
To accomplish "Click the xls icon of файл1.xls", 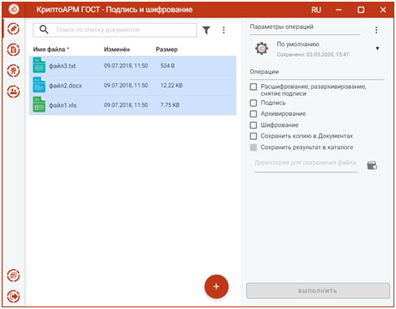I will (39, 104).
